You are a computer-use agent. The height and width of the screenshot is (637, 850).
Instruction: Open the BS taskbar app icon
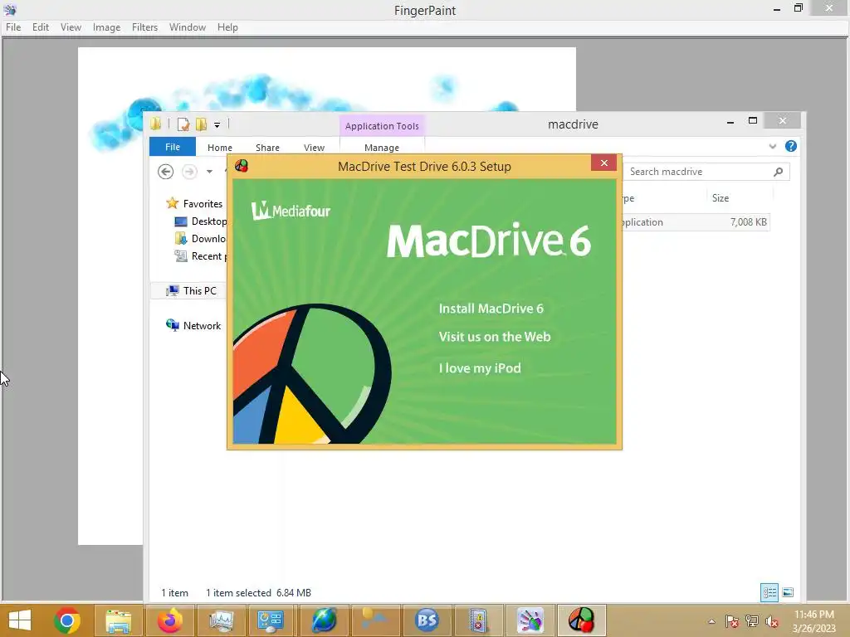[427, 620]
